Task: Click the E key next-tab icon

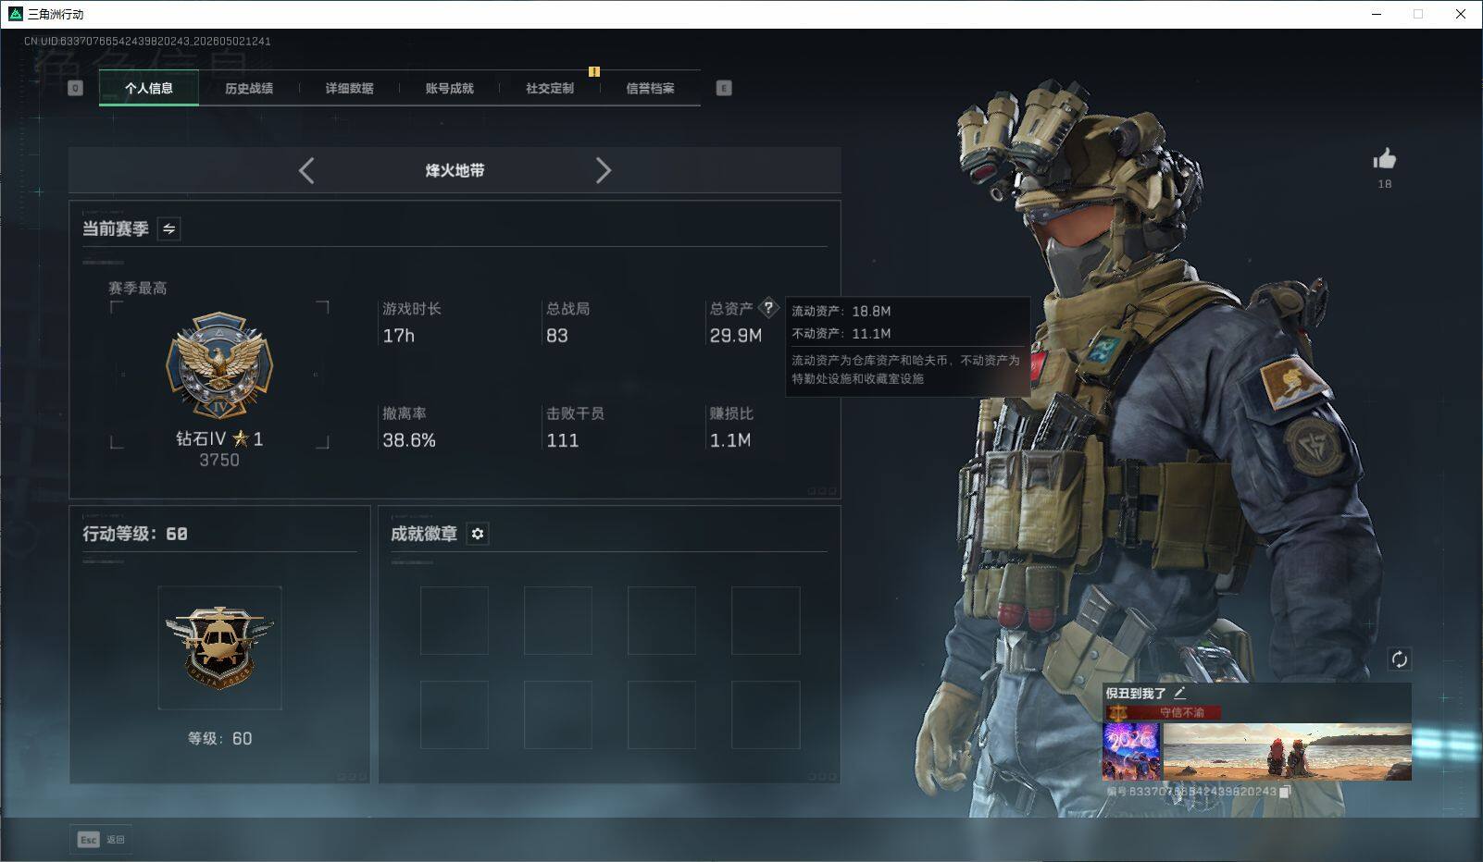Action: tap(724, 88)
